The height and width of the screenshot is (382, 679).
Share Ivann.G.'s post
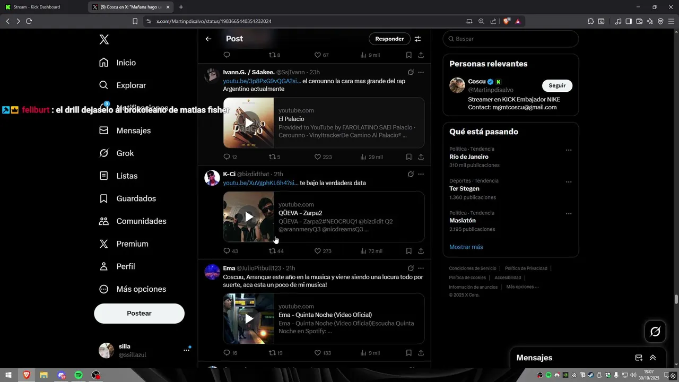click(x=421, y=157)
